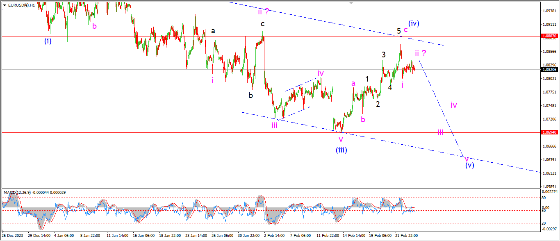This screenshot has height=241, width=560.
Task: Click the 1.09381 value on price scale
Action: point(549,11)
